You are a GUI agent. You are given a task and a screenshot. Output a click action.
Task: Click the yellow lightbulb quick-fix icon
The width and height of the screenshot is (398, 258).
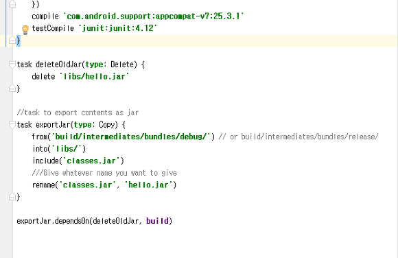25,30
